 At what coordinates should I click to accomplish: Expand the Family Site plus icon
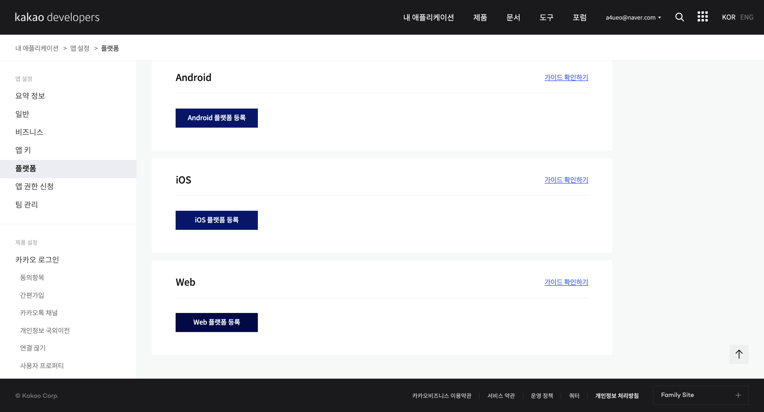coord(738,395)
